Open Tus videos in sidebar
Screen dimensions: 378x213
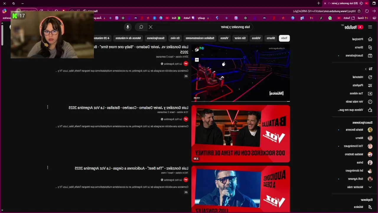coord(360,93)
